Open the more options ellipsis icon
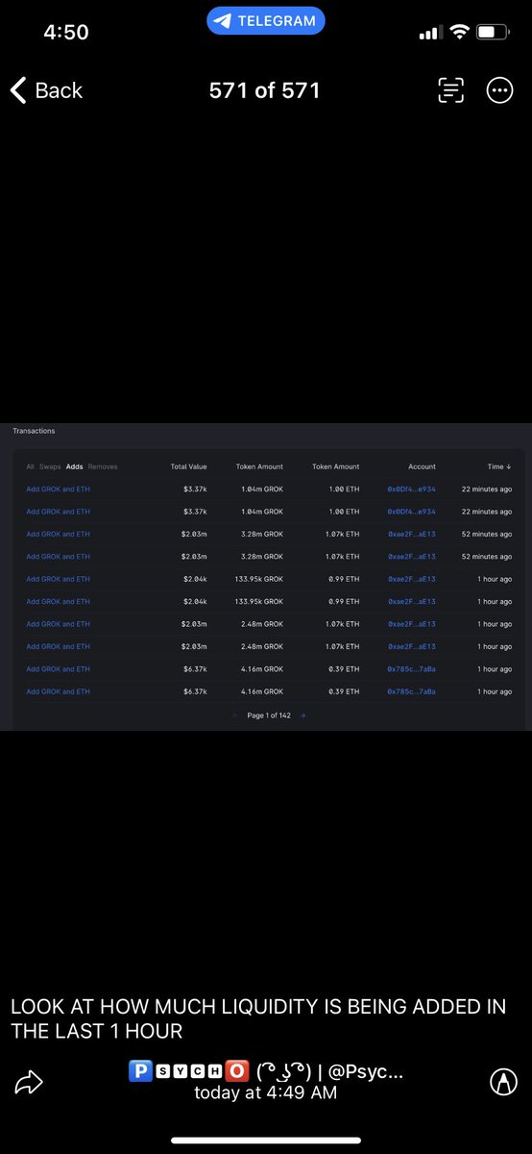532x1154 pixels. pos(500,90)
